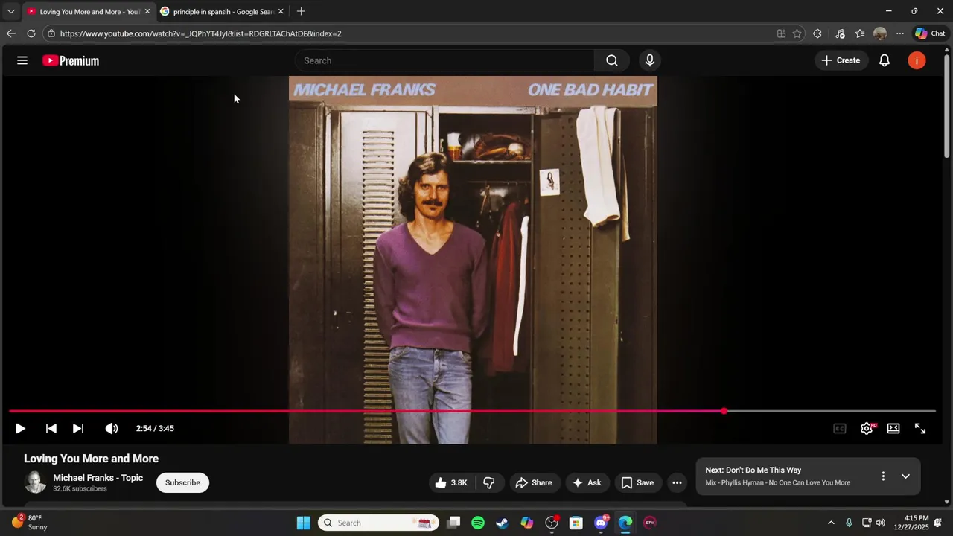Open the Michael Franks - Topic channel link
The width and height of the screenshot is (953, 536).
point(98,478)
